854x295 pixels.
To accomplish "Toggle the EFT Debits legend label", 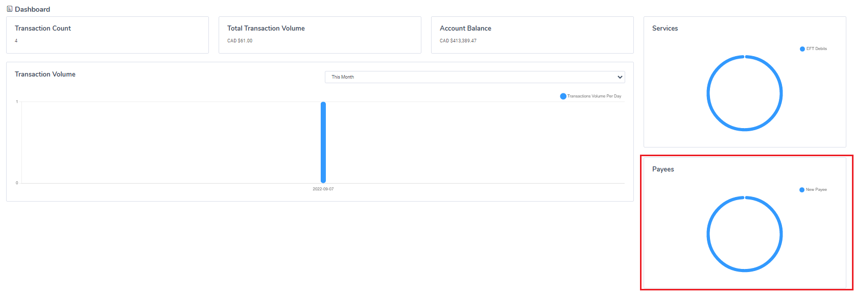I will 816,49.
